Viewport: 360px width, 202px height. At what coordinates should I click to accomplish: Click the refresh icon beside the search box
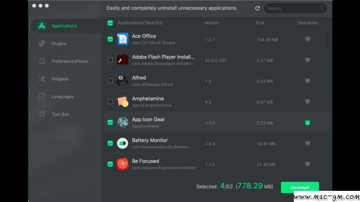(x=257, y=8)
